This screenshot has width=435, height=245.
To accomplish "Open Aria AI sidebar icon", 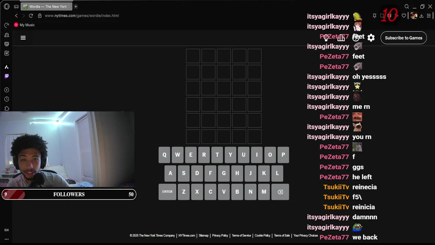I will click(x=6, y=67).
